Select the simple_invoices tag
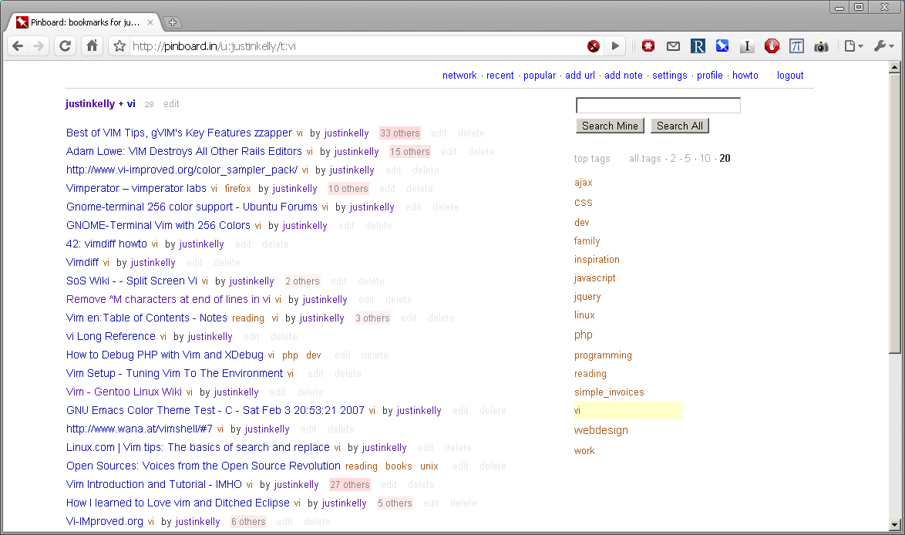Viewport: 905px width, 535px height. [x=609, y=392]
